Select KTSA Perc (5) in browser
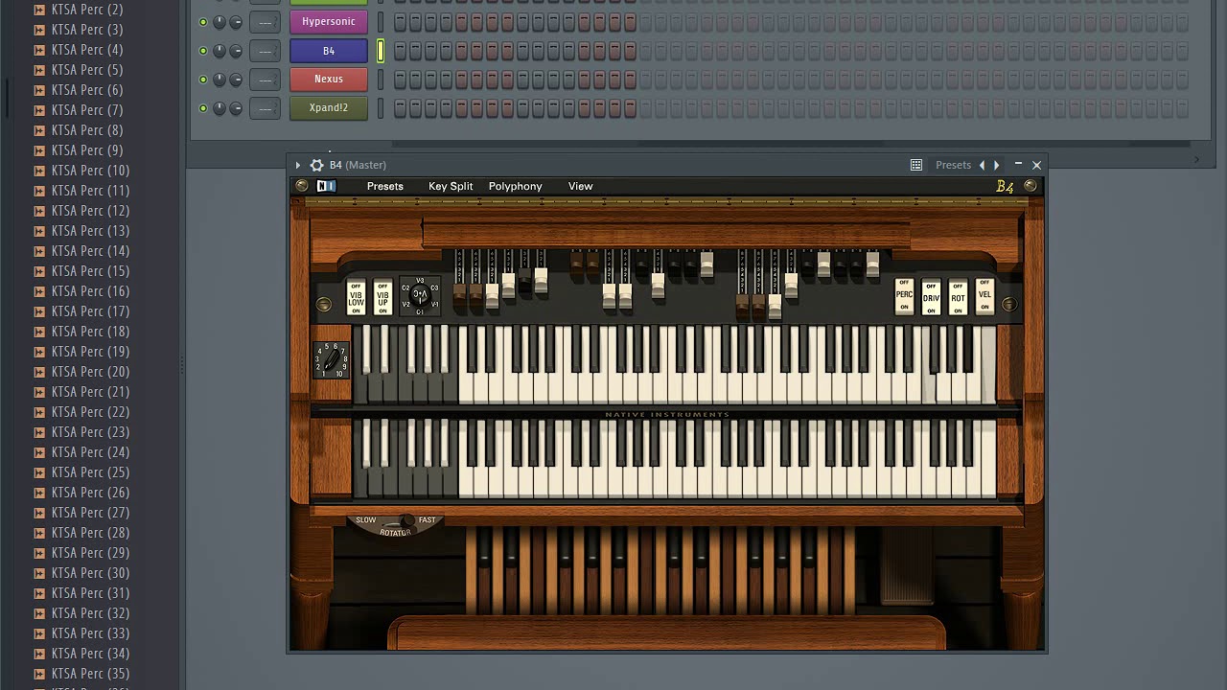 click(x=87, y=70)
